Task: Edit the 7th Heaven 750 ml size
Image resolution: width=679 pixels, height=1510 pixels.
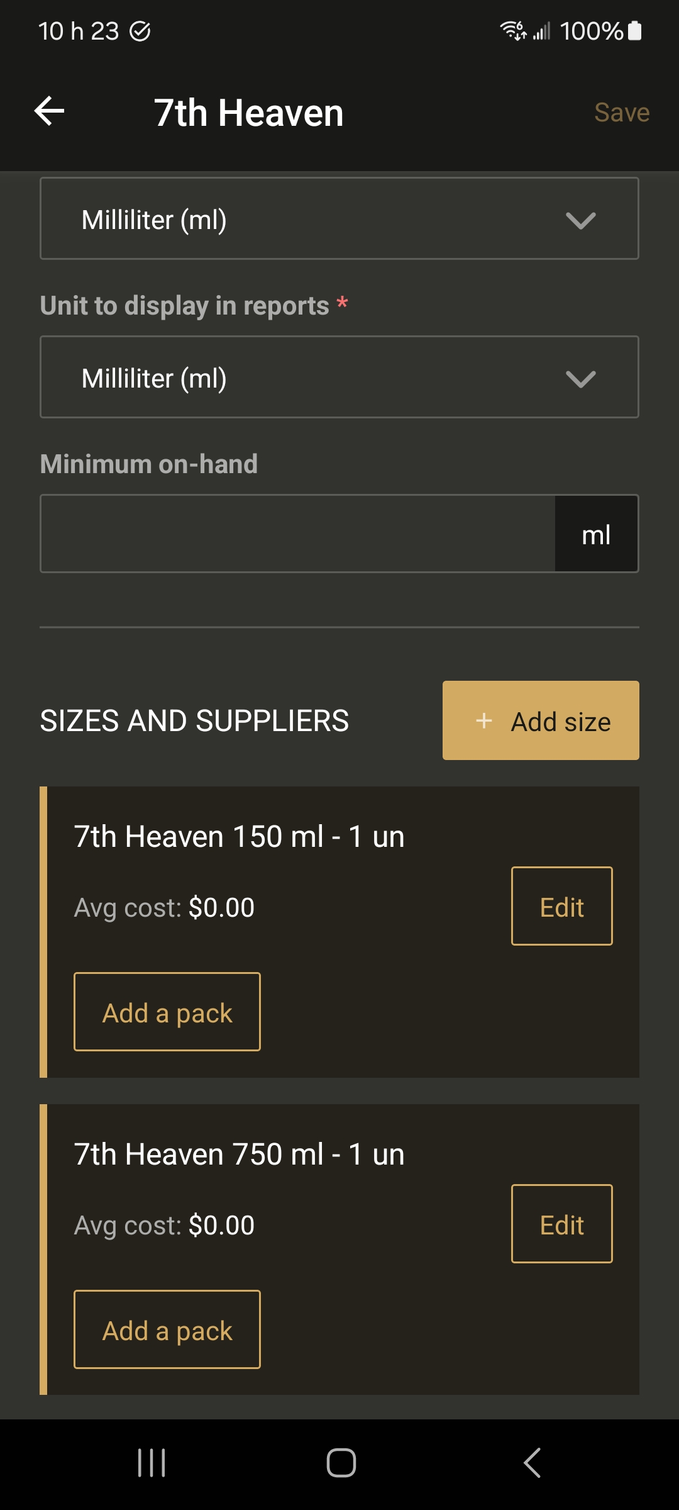Action: 562,1224
